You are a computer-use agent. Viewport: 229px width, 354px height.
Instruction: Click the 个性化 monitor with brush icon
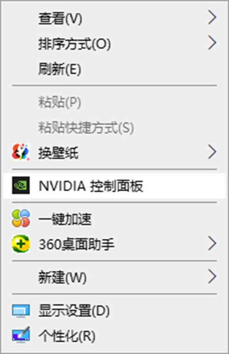pos(21,335)
